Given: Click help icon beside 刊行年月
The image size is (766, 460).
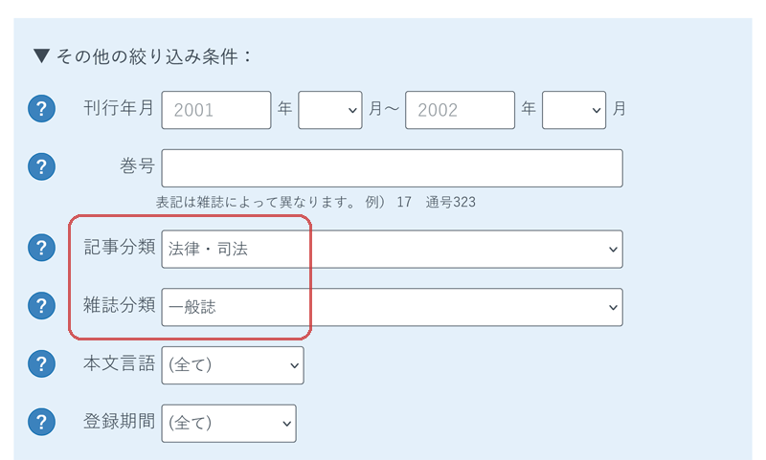Looking at the screenshot, I should point(41,108).
